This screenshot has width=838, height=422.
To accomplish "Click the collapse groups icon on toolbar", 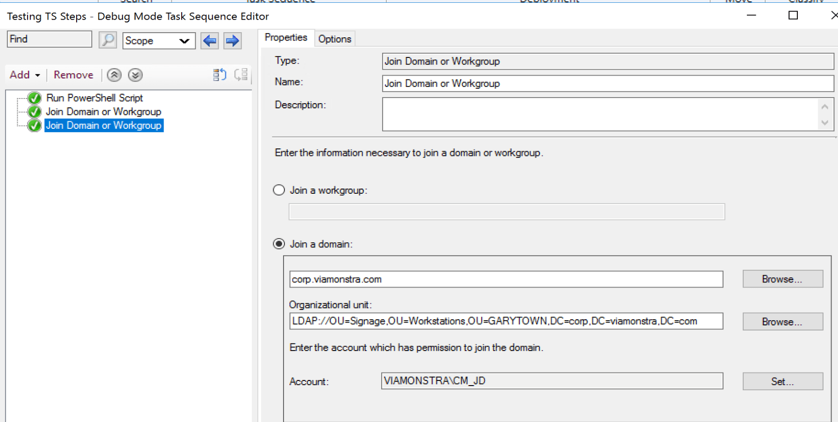I will 241,75.
